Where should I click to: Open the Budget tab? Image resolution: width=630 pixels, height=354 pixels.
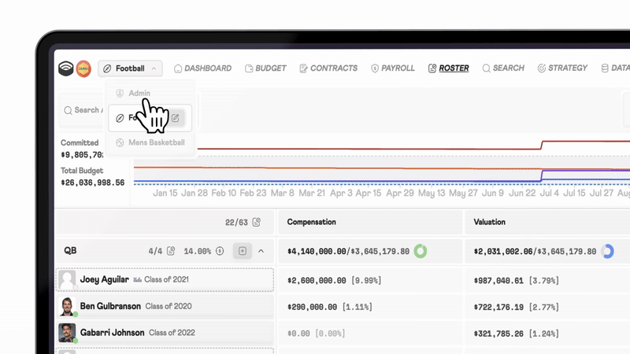(265, 68)
